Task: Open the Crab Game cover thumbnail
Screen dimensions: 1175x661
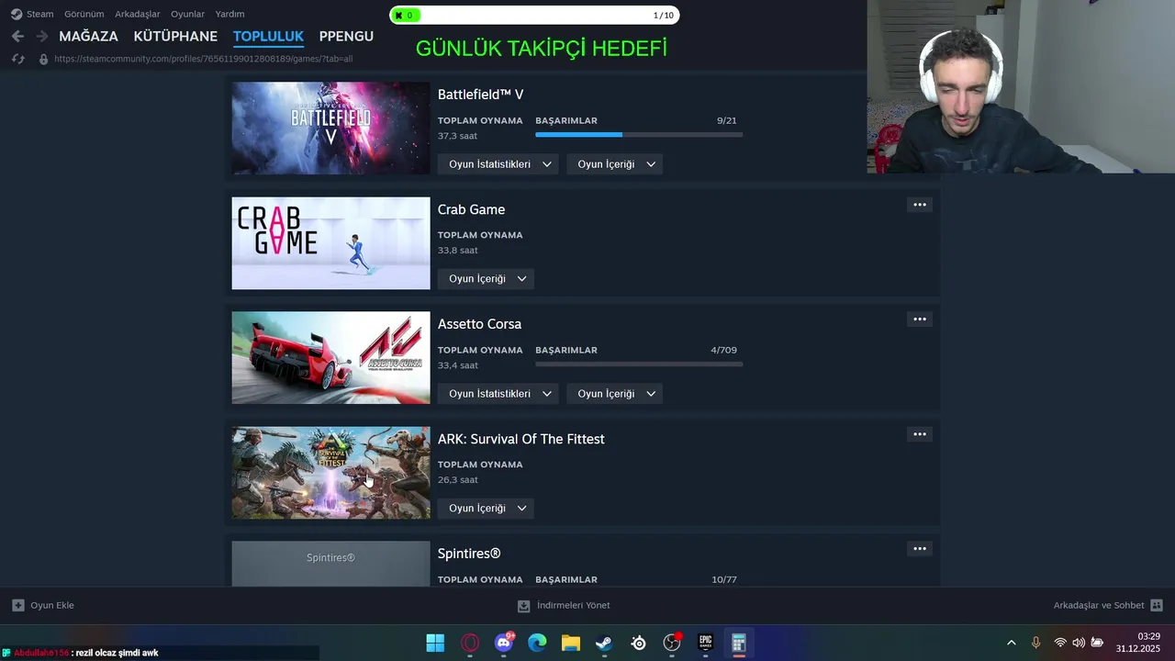Action: coord(330,243)
